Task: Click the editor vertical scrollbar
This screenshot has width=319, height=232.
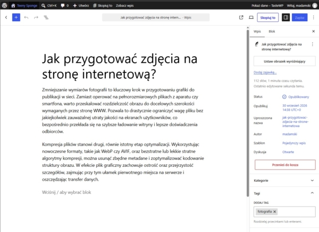Action: click(248, 113)
